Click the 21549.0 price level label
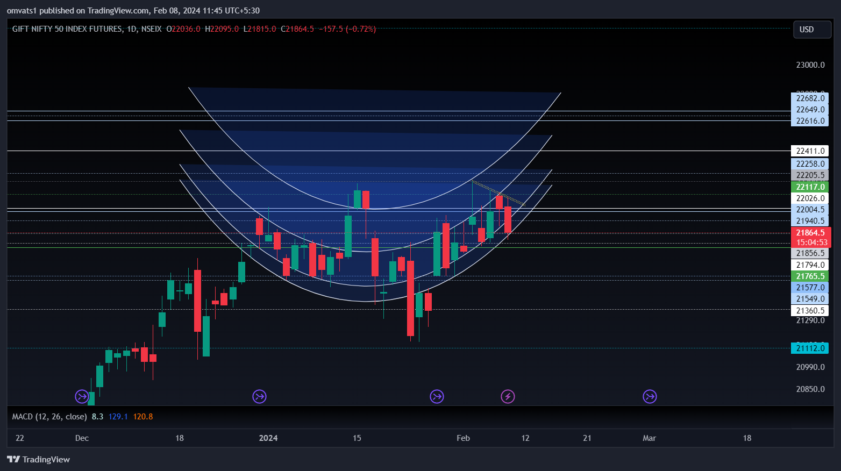 click(810, 299)
